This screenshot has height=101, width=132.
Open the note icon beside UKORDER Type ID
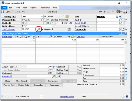tap(67, 17)
